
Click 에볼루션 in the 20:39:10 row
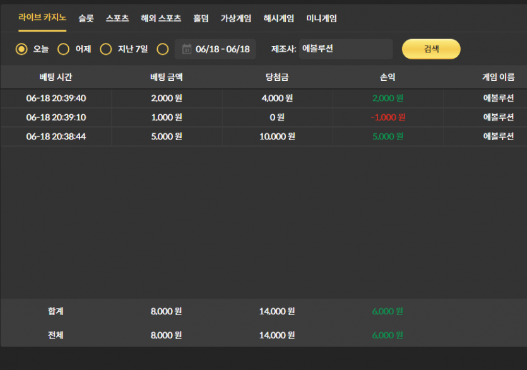[x=499, y=117]
